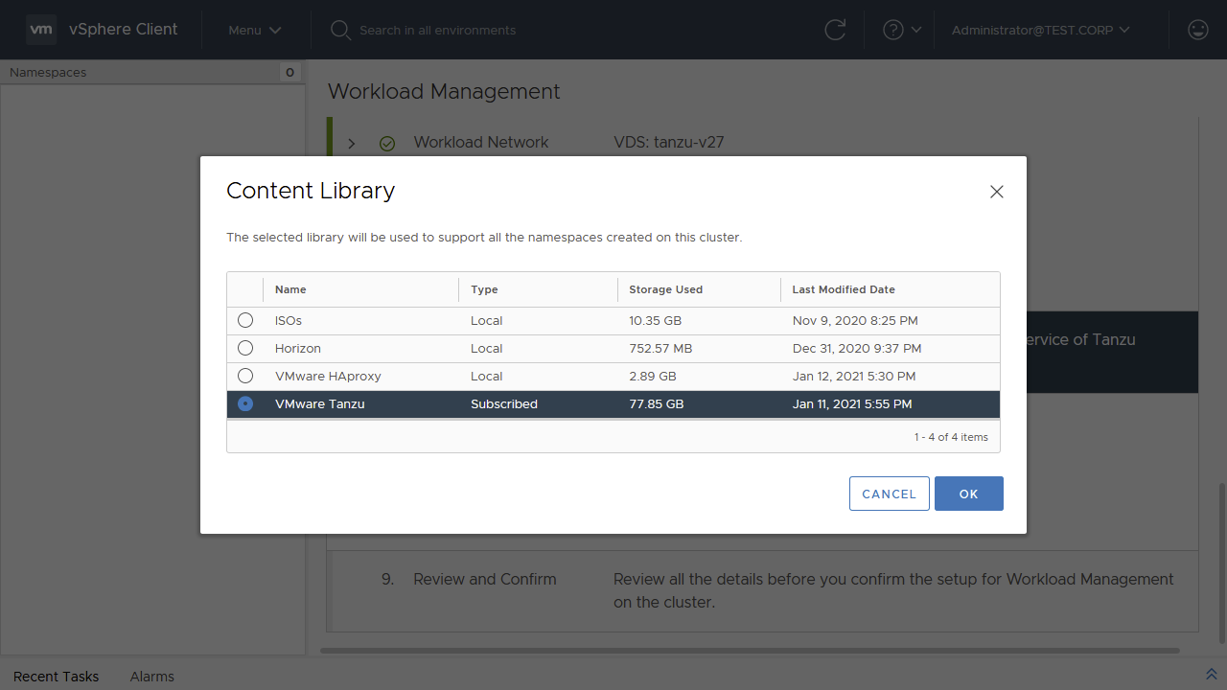Close the Content Library dialog with X
This screenshot has height=690, width=1227.
coord(997,192)
